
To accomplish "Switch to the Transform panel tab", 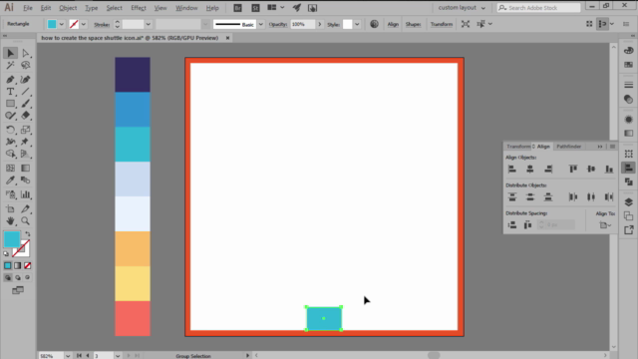I will 518,147.
